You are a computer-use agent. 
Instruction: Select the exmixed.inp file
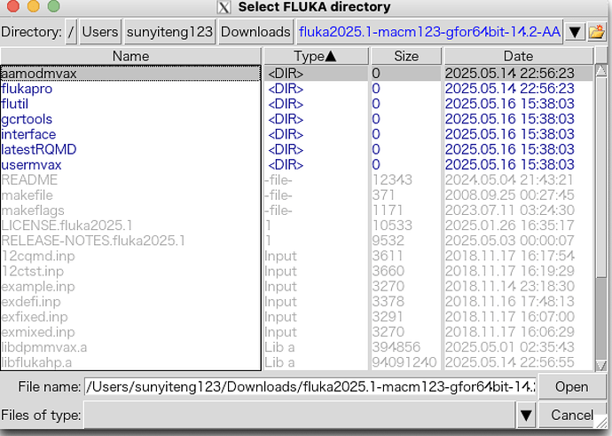point(38,332)
